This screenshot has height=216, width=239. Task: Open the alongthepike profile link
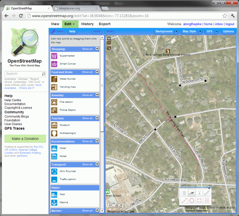[x=192, y=24]
